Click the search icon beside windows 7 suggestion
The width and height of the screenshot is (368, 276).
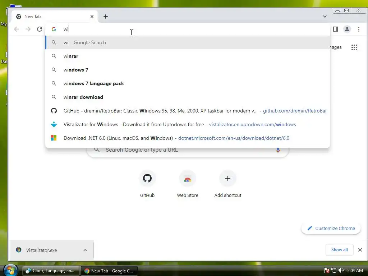[x=54, y=70]
